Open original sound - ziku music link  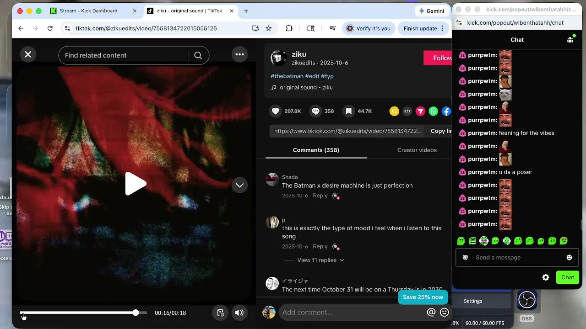(306, 87)
